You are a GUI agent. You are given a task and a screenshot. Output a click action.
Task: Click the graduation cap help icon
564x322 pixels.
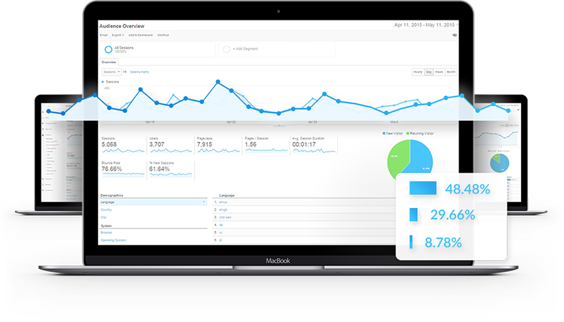click(x=455, y=35)
